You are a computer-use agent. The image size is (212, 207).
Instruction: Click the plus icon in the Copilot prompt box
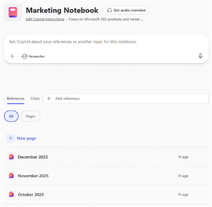[x=12, y=56]
